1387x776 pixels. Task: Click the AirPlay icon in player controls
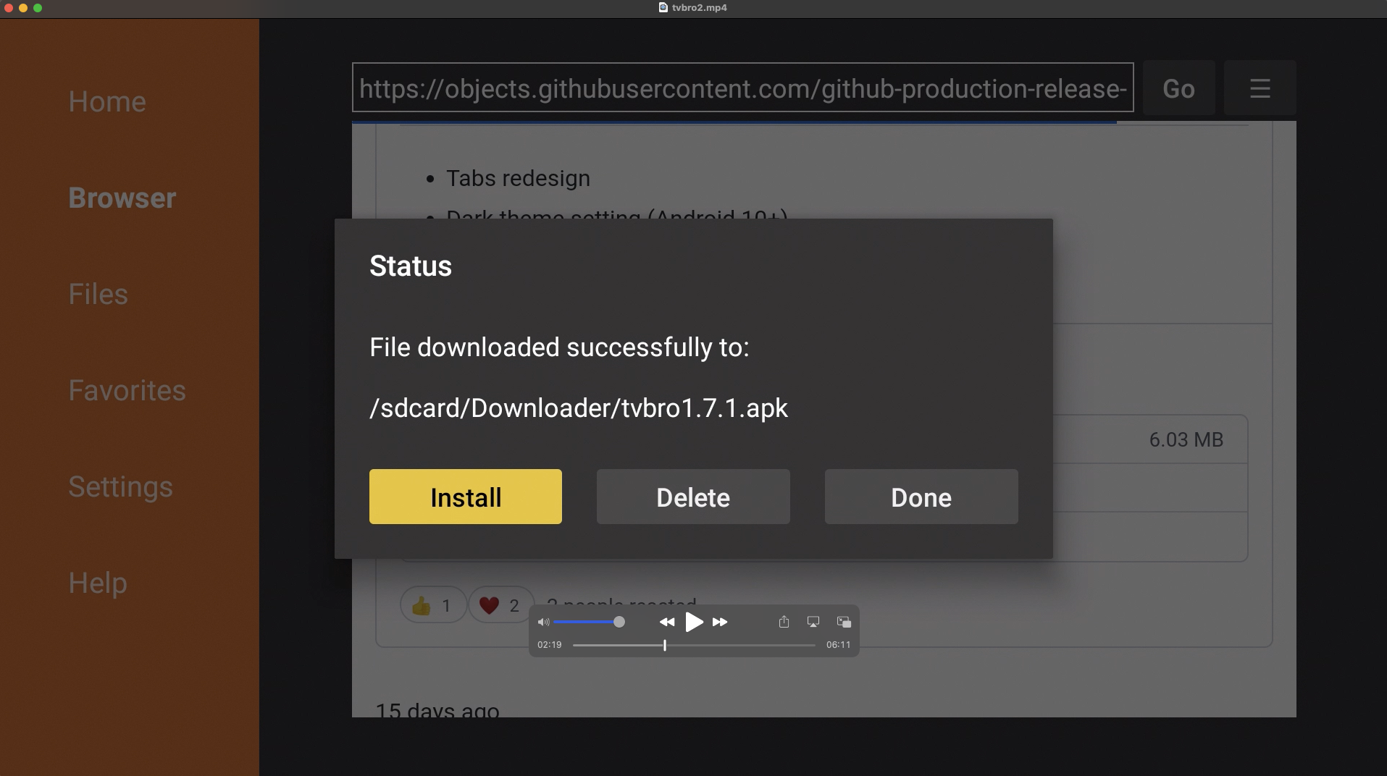coord(813,622)
